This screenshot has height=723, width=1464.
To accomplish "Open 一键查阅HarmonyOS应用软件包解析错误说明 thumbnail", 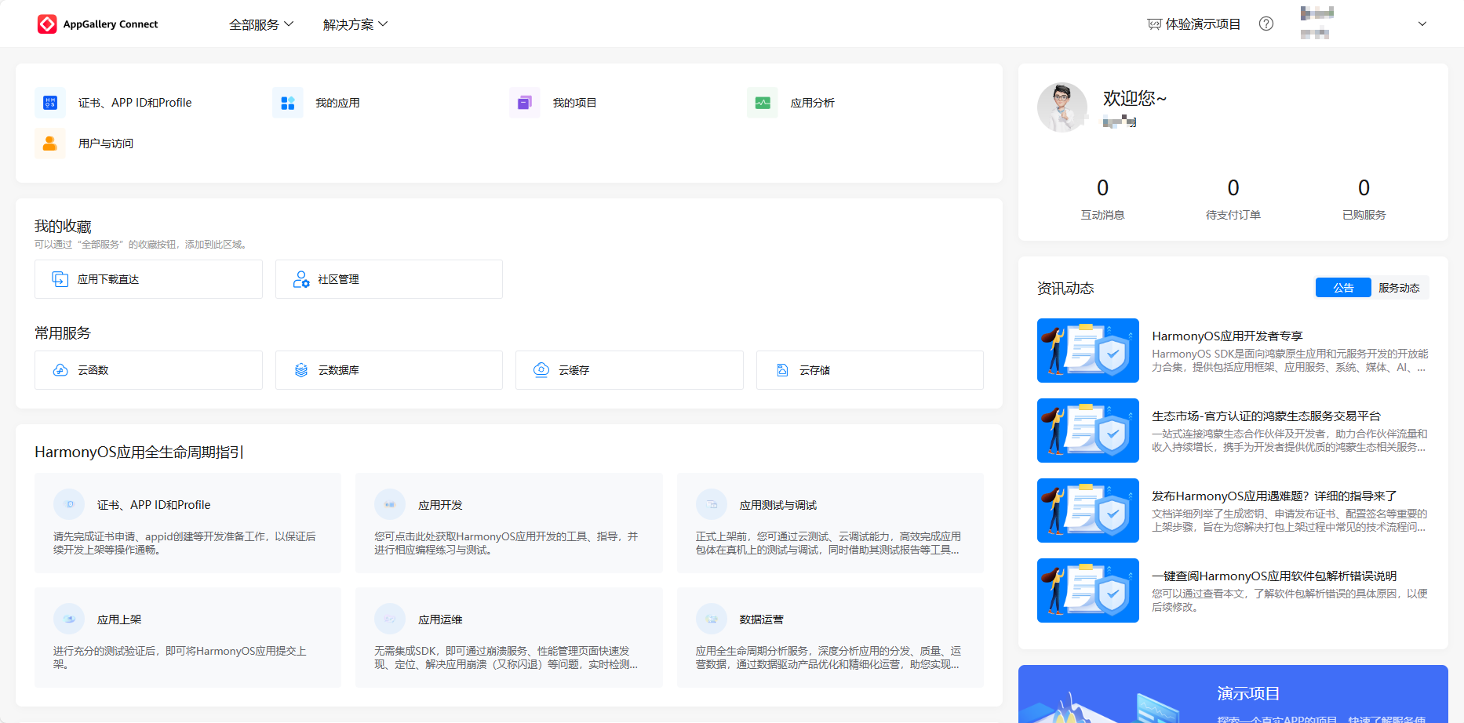I will click(1088, 590).
